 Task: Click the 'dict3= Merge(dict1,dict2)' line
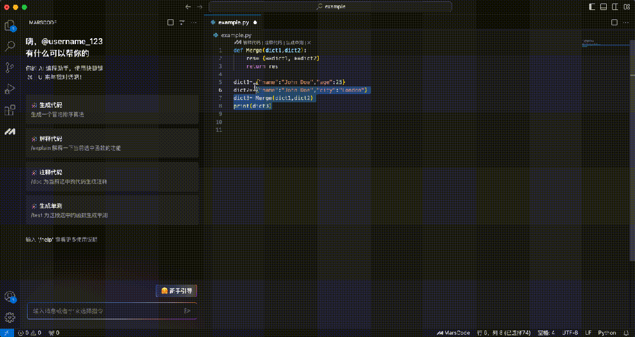pyautogui.click(x=273, y=98)
